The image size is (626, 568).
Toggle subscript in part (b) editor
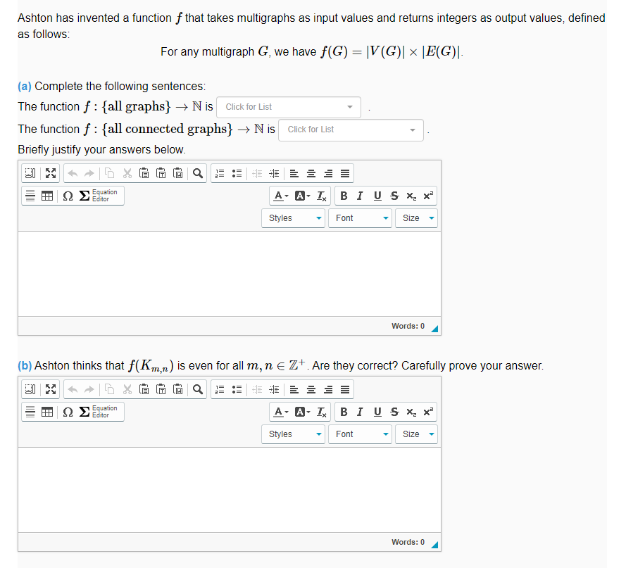[411, 412]
